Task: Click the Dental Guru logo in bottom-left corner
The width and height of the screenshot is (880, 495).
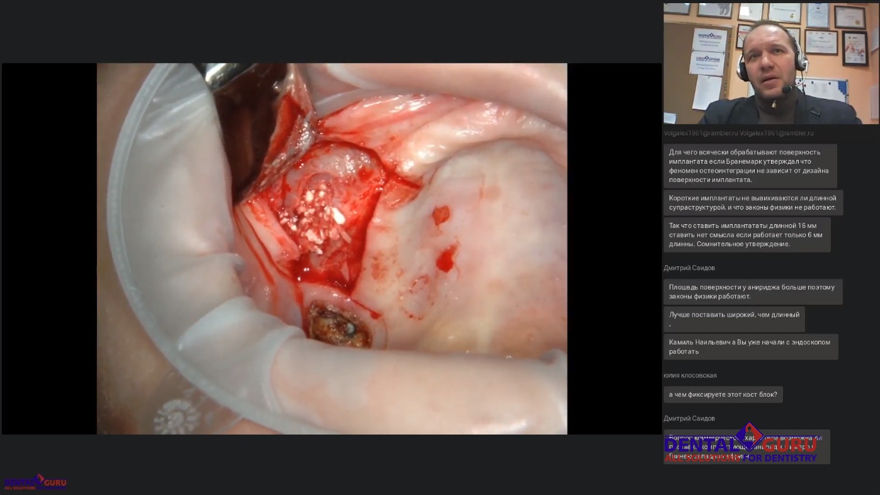Action: [x=35, y=482]
